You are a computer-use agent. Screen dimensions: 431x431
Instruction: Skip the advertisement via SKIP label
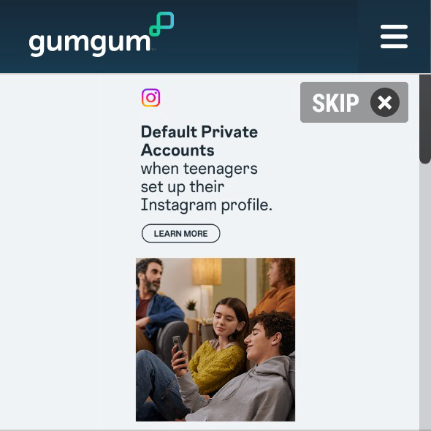335,103
